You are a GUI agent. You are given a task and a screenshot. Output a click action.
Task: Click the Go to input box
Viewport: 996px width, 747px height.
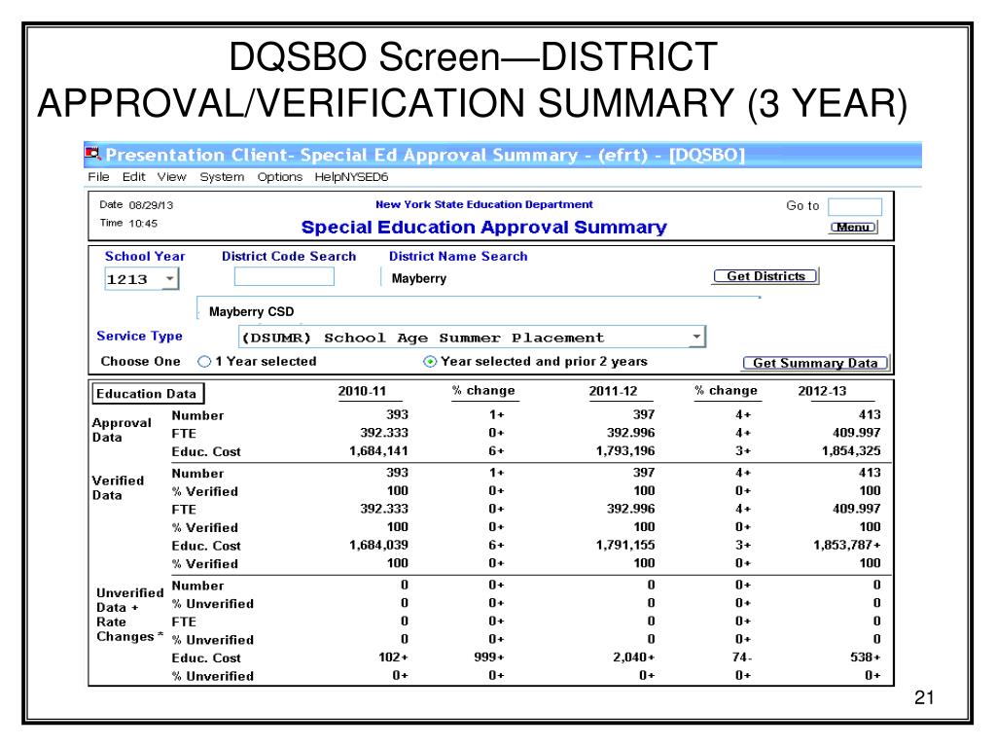[854, 206]
